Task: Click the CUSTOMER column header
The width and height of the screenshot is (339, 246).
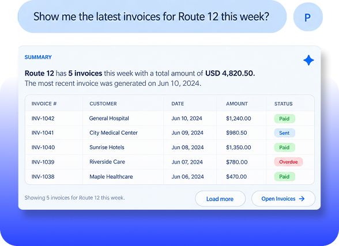Action: [103, 104]
